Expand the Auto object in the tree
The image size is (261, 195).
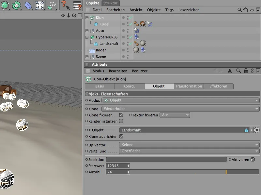click(x=87, y=31)
